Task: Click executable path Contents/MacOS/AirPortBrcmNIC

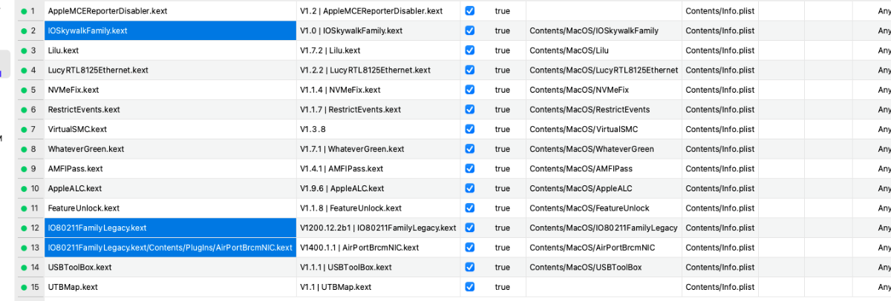Action: (604, 247)
